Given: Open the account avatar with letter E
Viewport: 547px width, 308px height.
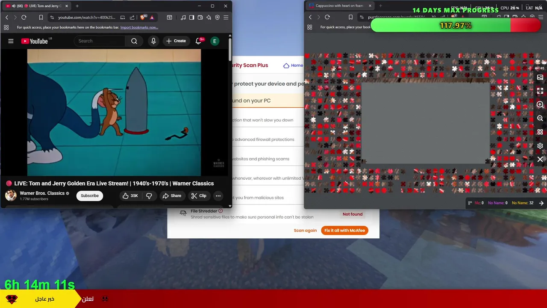Looking at the screenshot, I should point(215,41).
